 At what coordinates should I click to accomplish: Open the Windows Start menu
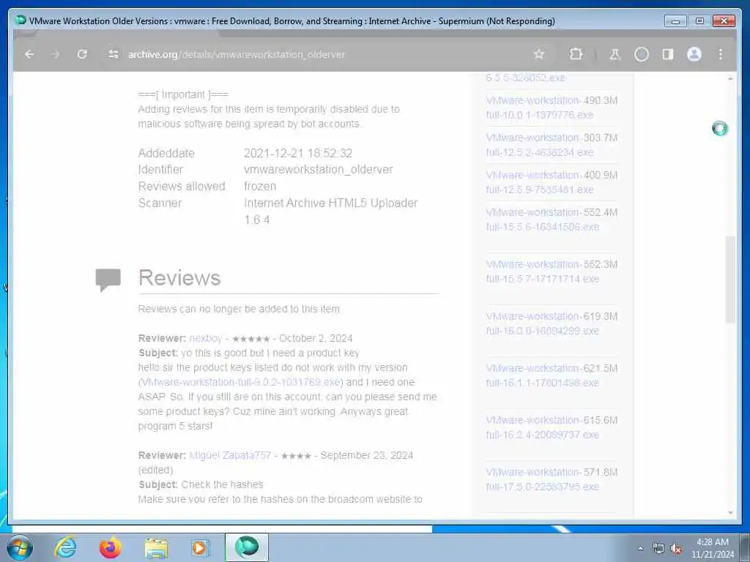[x=20, y=547]
